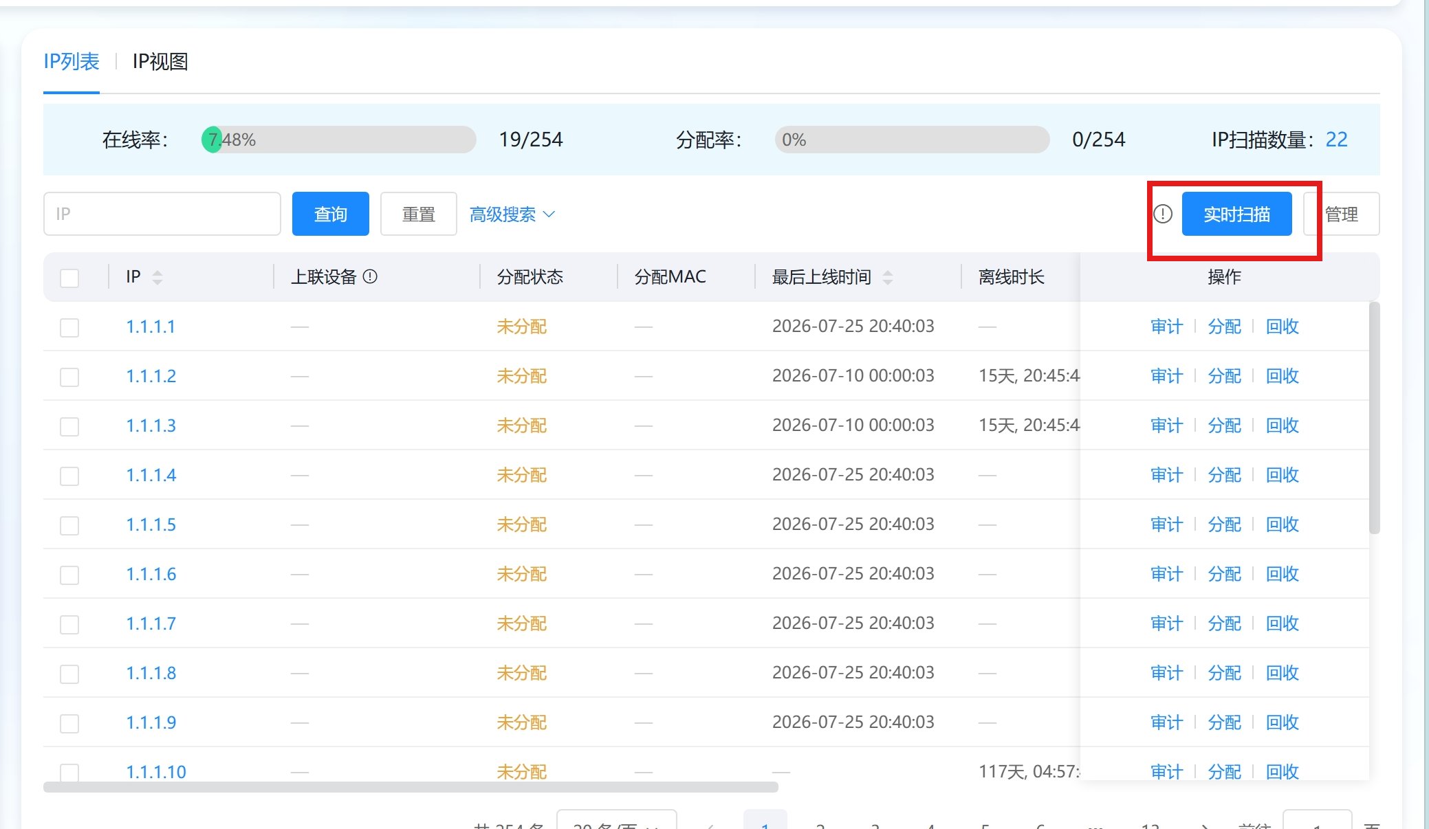This screenshot has height=829, width=1429.
Task: Click last online time of row 1.1.1.3
Action: (x=853, y=425)
